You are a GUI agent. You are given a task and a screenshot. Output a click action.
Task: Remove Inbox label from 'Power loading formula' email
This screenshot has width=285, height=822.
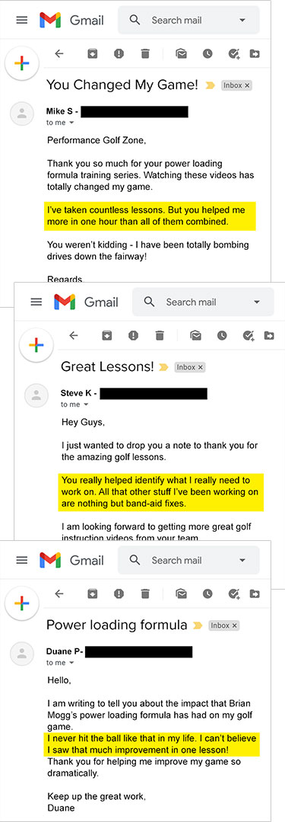(x=235, y=625)
